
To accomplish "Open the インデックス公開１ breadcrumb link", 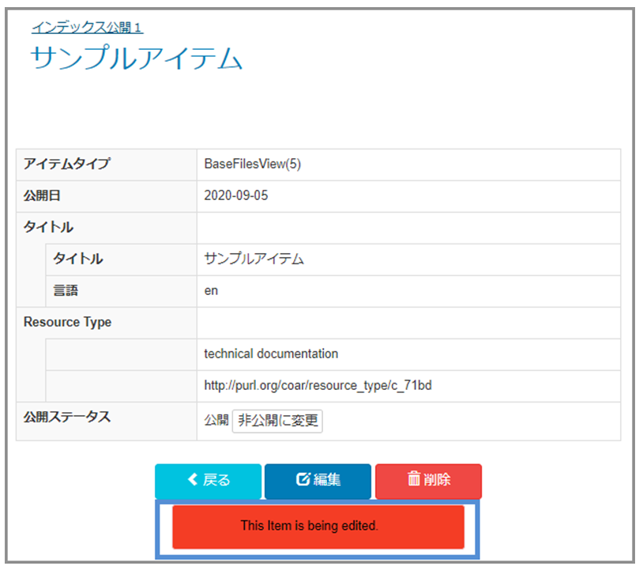I will [87, 28].
